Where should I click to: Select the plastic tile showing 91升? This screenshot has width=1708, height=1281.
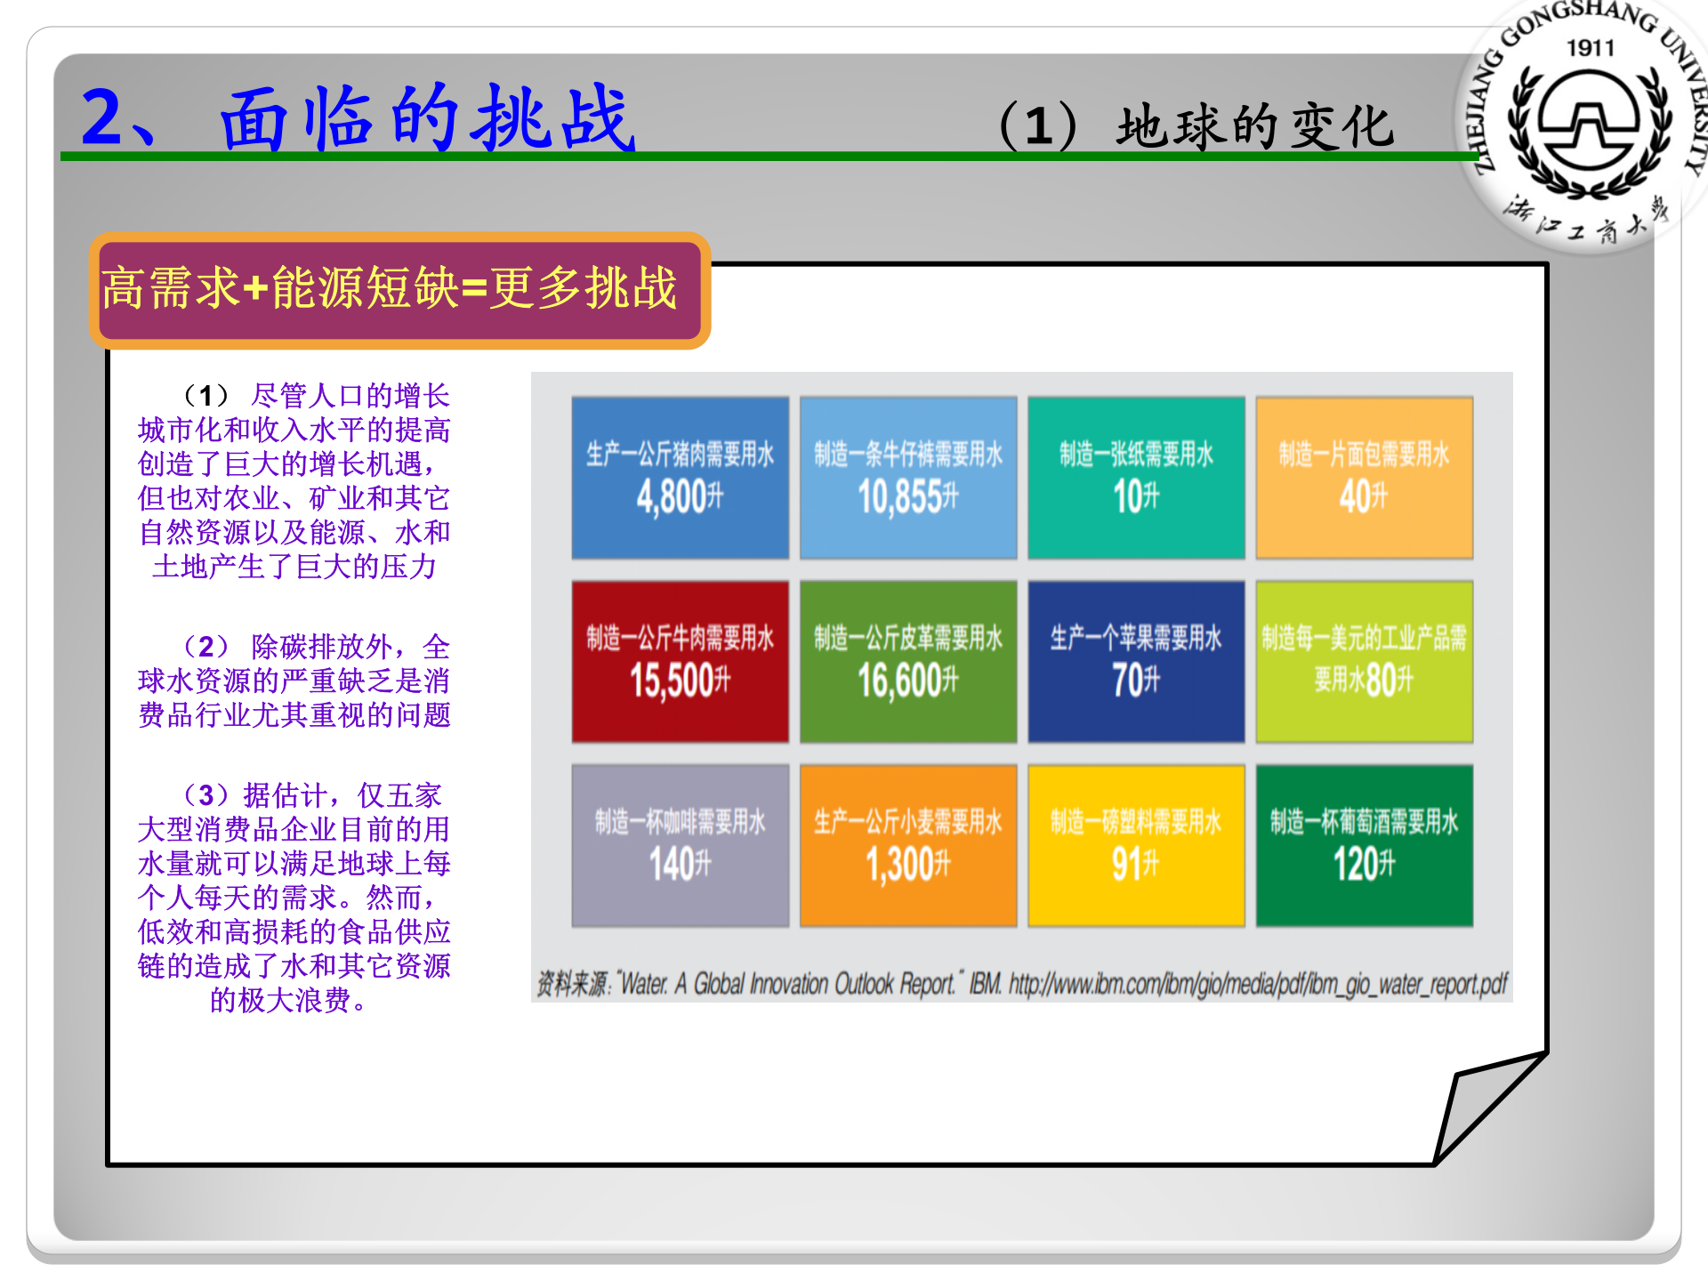click(x=1136, y=845)
